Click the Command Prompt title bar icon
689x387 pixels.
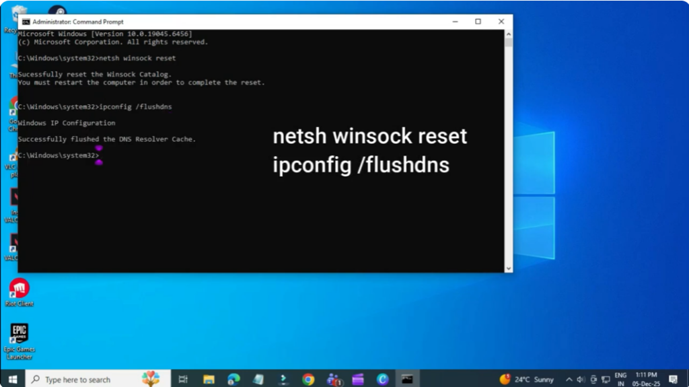click(x=26, y=22)
